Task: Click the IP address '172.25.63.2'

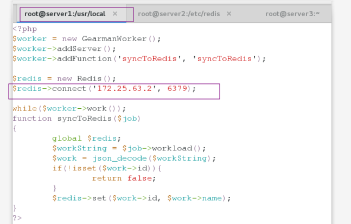Action: tap(124, 88)
